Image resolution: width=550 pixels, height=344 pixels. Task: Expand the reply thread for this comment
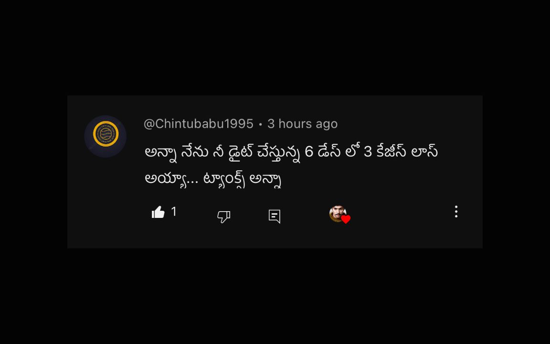coord(275,216)
